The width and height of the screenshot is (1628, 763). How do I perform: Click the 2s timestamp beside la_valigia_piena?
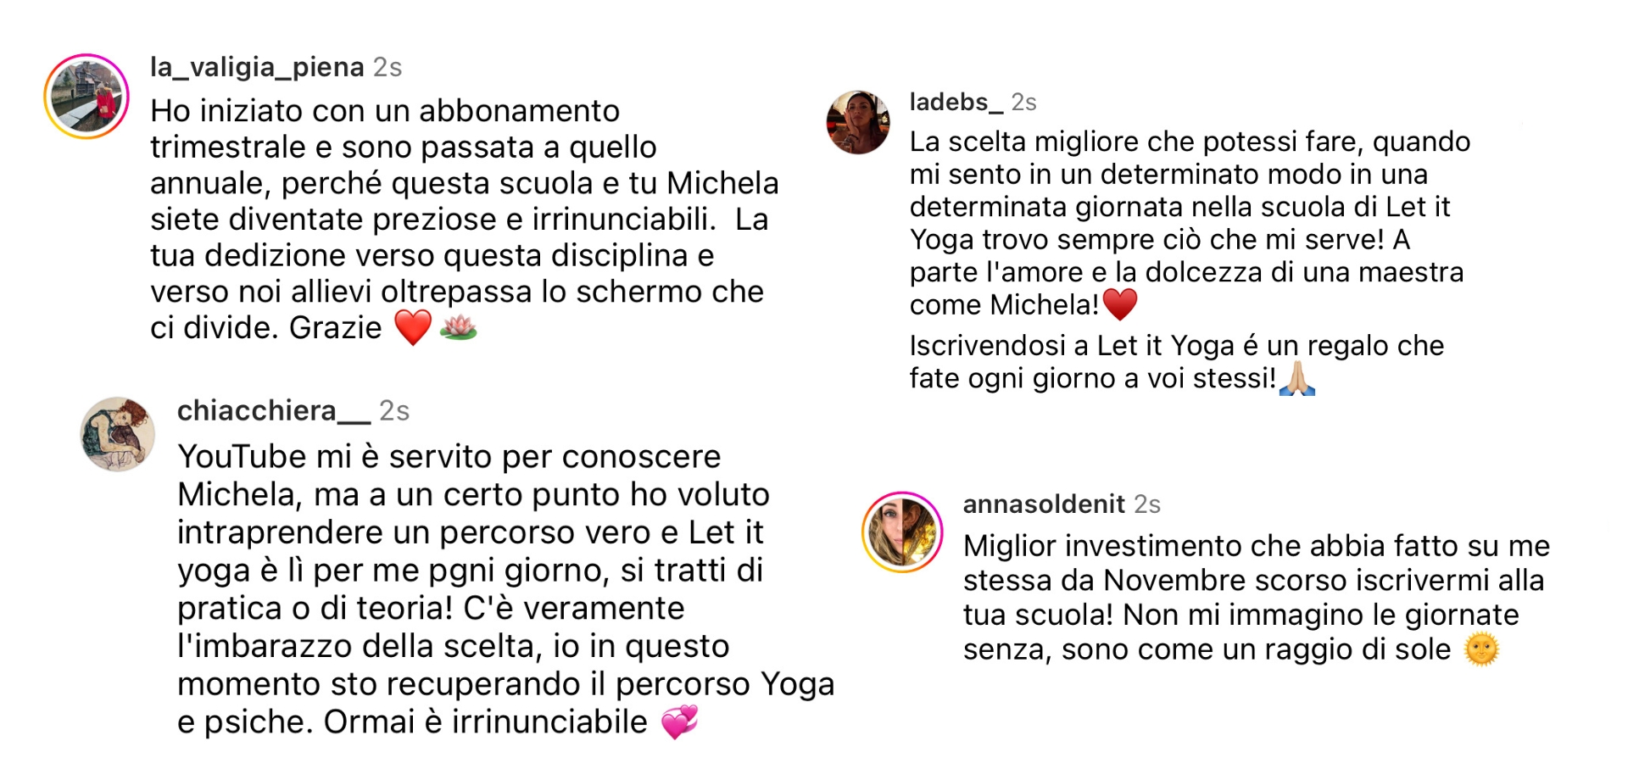387,67
